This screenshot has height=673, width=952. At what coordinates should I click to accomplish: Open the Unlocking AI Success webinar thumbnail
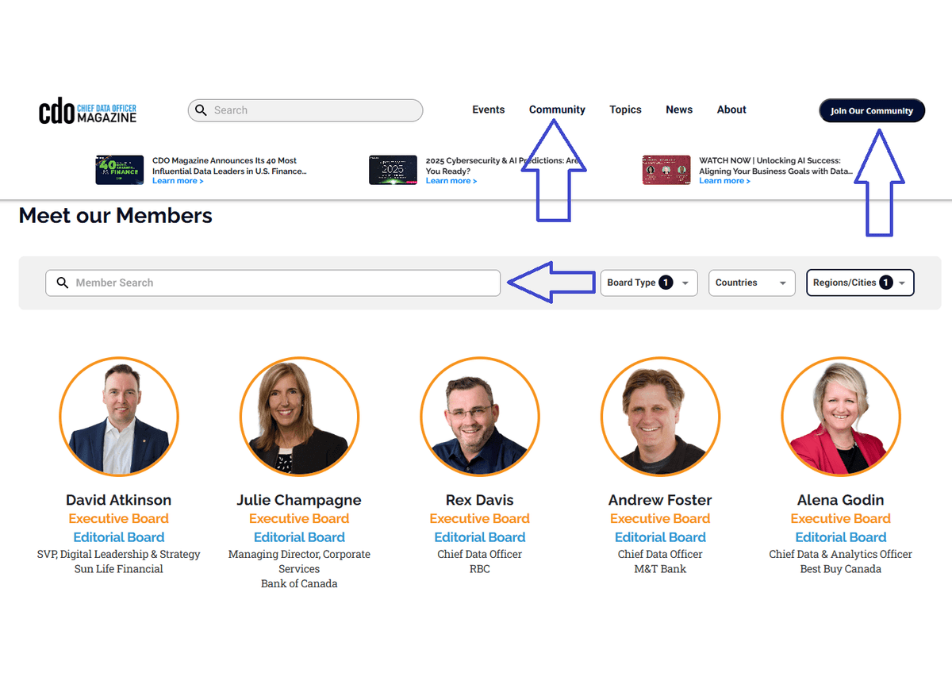(666, 170)
